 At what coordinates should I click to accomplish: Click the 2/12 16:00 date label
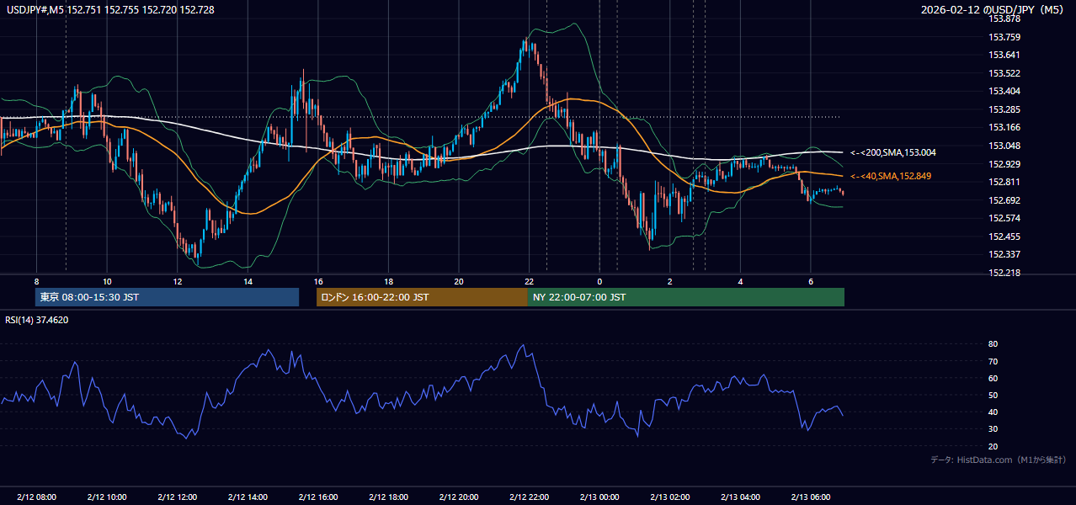click(x=318, y=497)
